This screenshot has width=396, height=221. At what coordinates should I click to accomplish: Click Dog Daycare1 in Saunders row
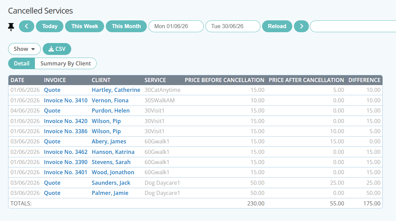click(x=162, y=183)
